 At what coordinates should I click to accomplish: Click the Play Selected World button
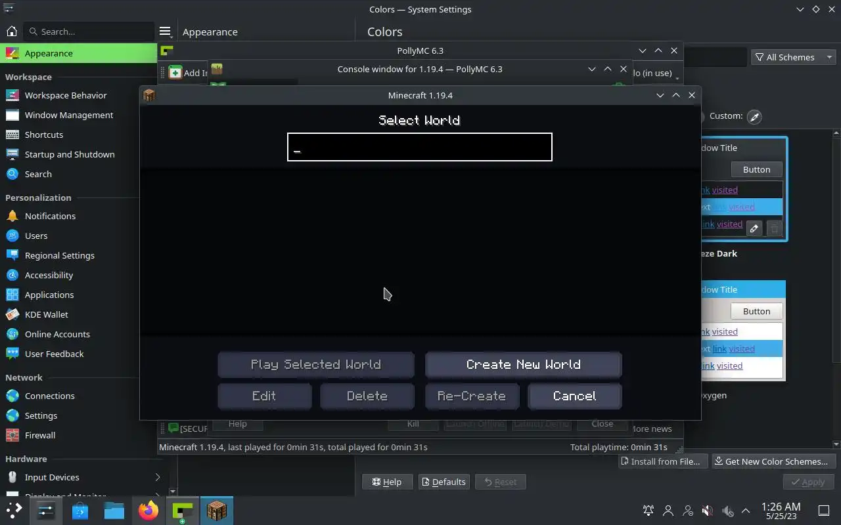click(316, 364)
